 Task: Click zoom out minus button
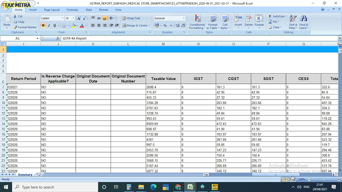(x=309, y=179)
